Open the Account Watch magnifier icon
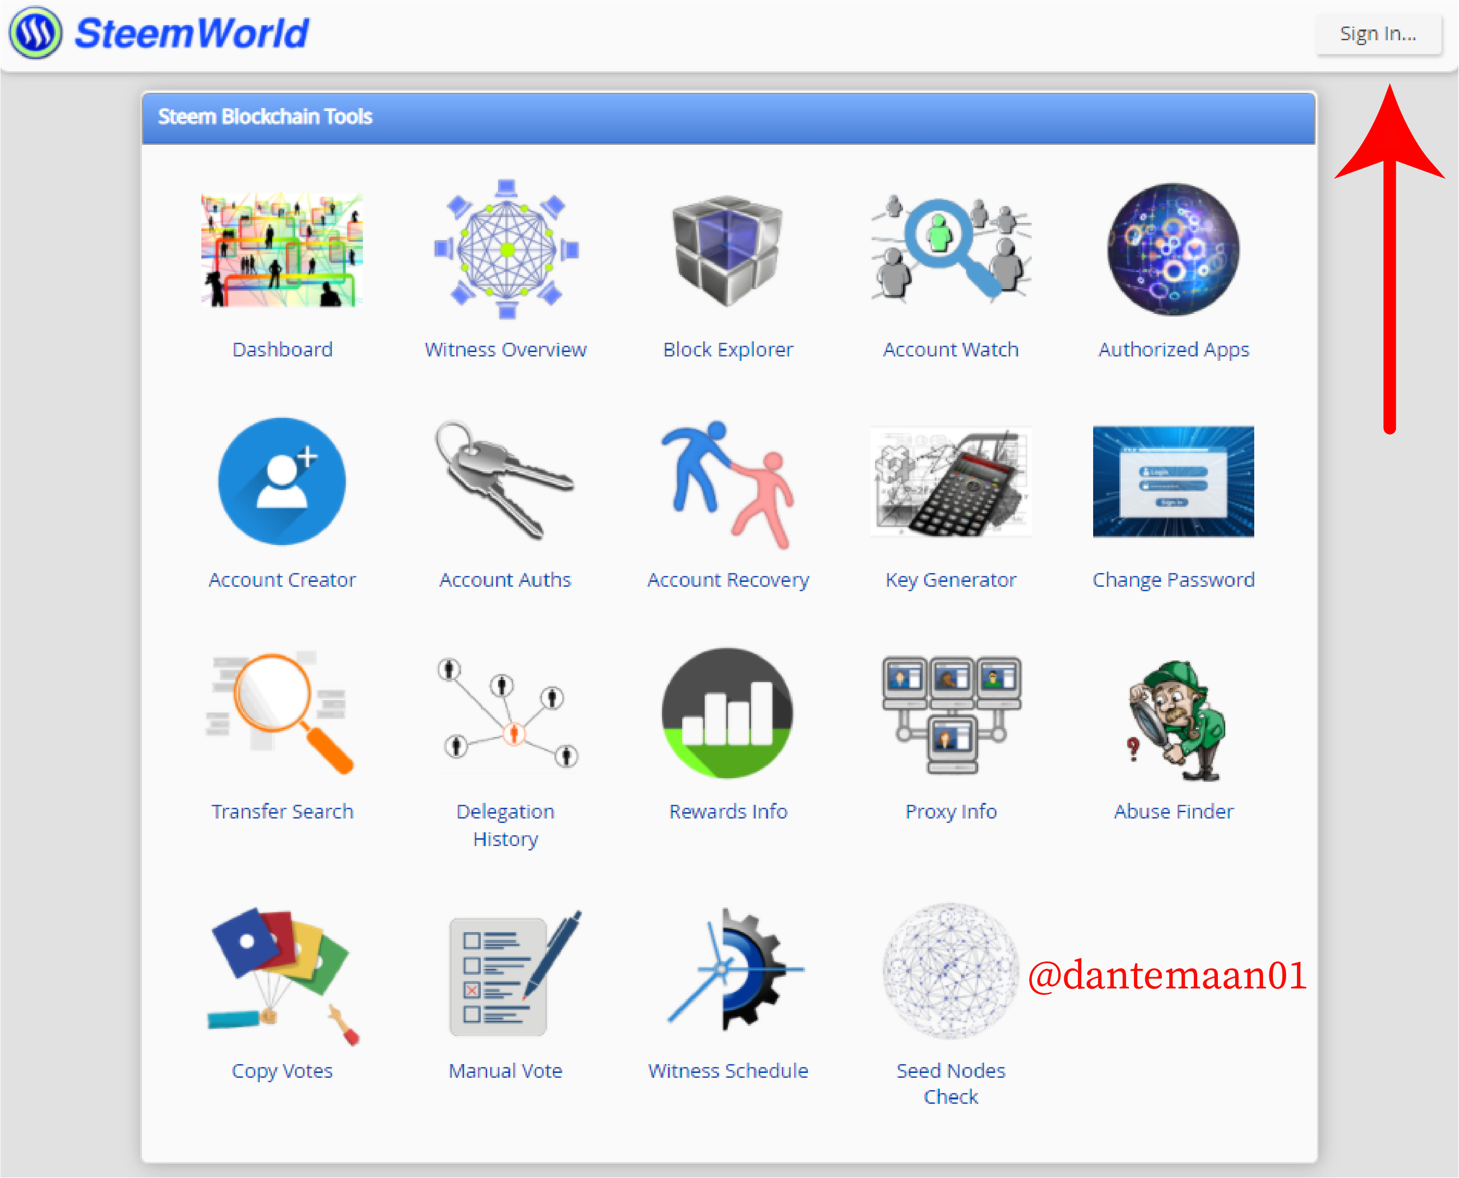The width and height of the screenshot is (1459, 1178). pyautogui.click(x=951, y=248)
